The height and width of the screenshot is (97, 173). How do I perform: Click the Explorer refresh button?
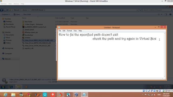[x=140, y=10]
